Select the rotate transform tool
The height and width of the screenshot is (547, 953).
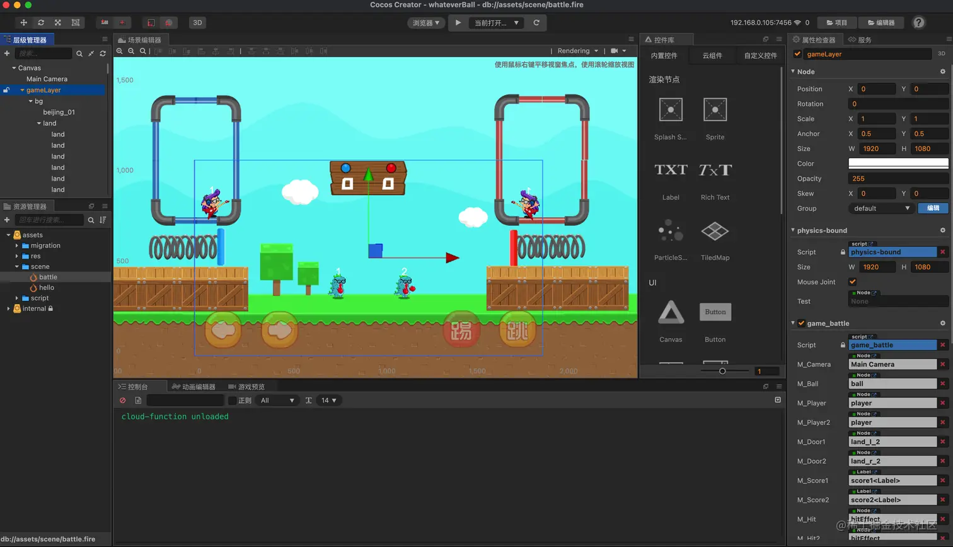coord(41,23)
